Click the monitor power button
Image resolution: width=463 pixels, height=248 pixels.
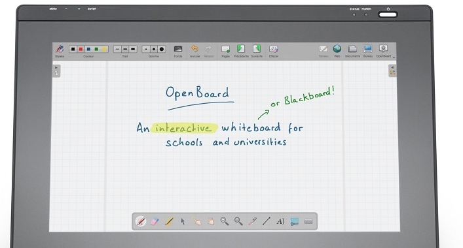tap(388, 14)
